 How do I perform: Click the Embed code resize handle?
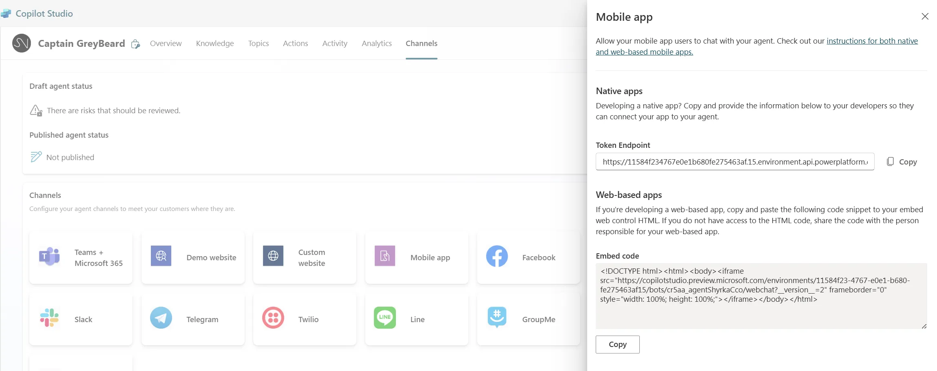[924, 326]
